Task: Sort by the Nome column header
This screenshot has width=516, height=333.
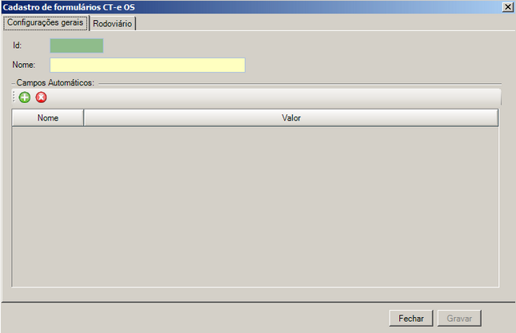Action: 48,118
